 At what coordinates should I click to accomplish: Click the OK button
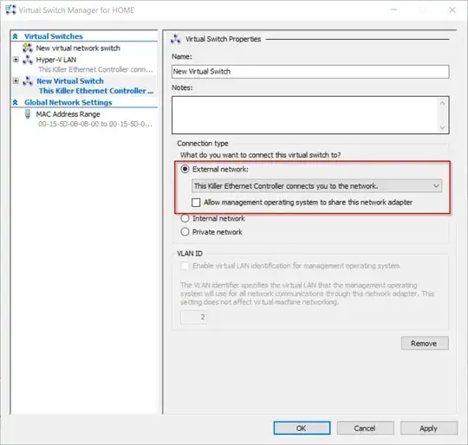[x=302, y=428]
